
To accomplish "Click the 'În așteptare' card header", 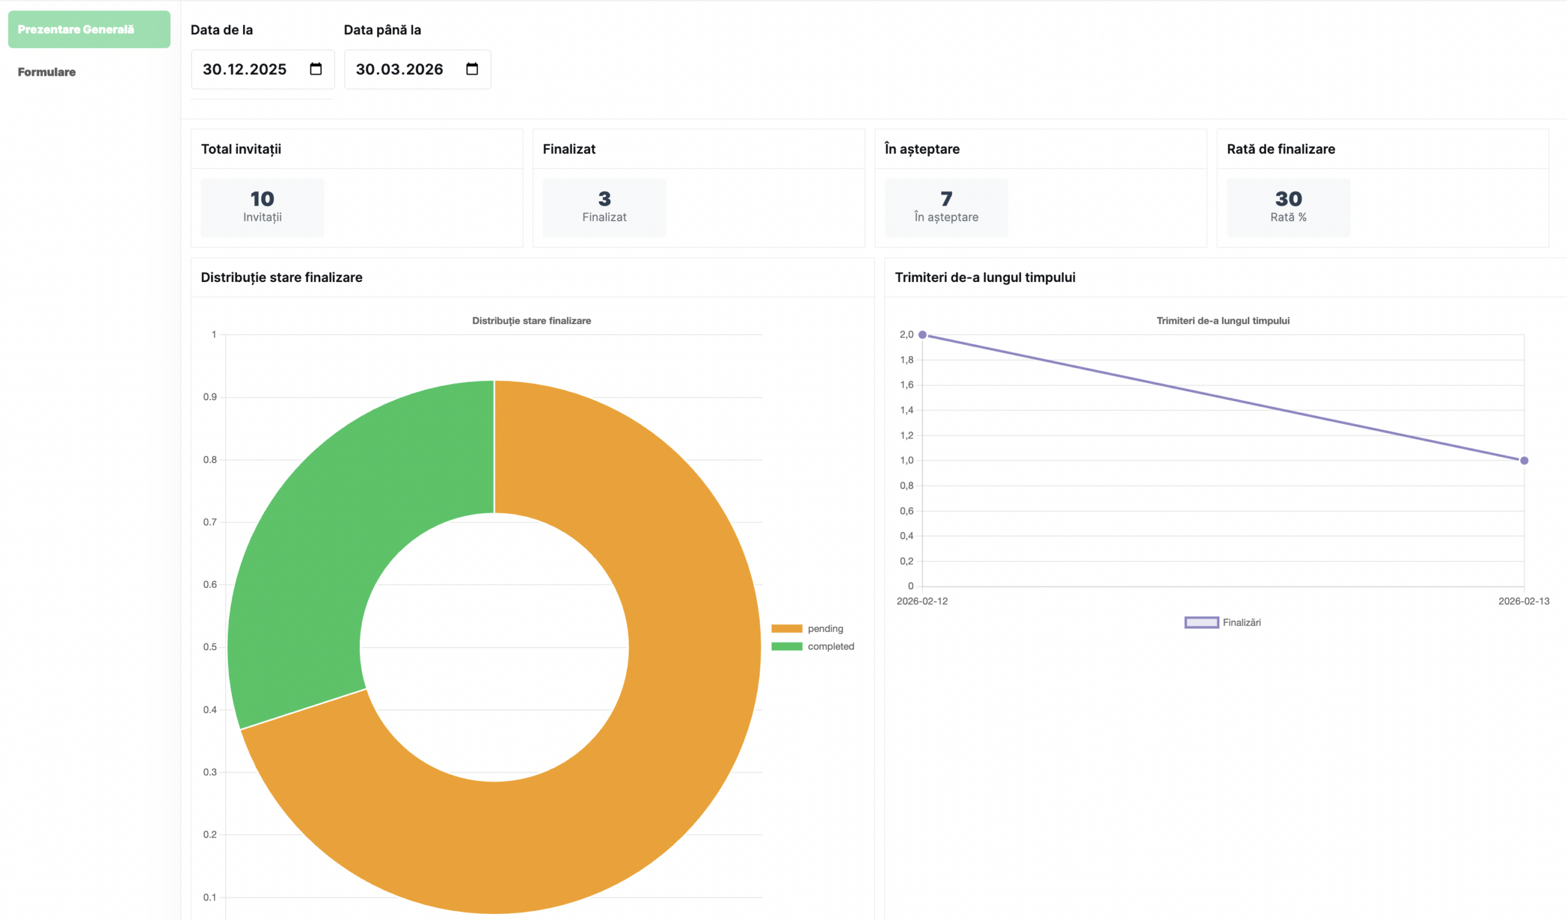I will [x=922, y=149].
